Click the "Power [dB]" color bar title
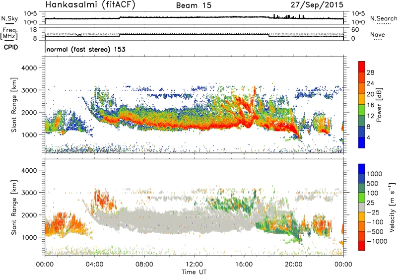397x275 pixels. pos(379,105)
